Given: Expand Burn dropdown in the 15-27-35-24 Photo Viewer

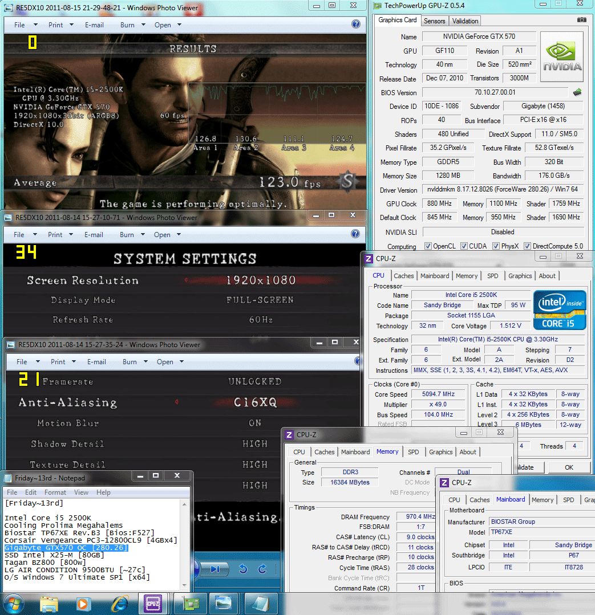Looking at the screenshot, I should [x=145, y=361].
